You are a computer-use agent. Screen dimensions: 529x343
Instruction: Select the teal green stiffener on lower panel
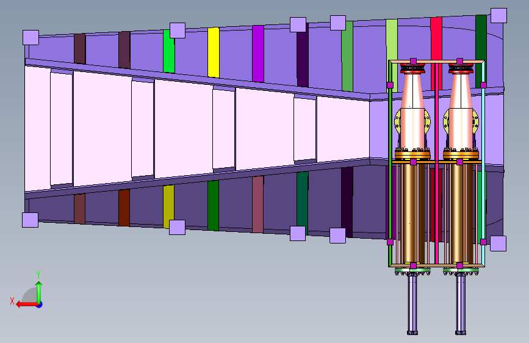[x=303, y=203]
